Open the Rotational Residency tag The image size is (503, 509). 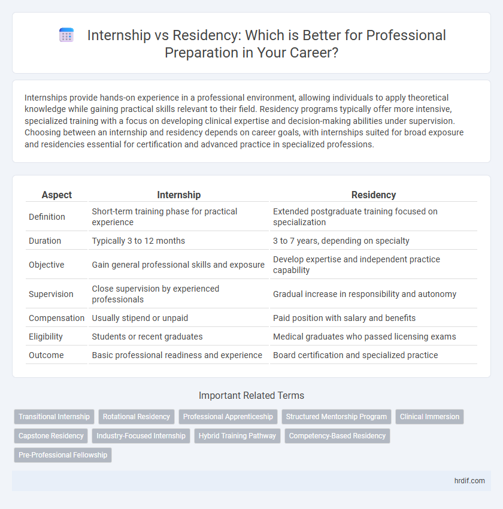click(137, 417)
